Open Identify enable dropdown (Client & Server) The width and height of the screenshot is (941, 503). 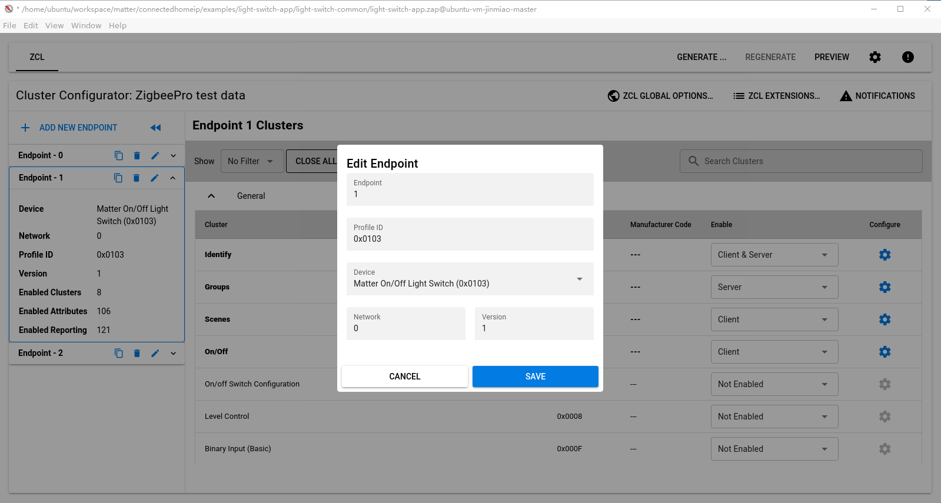click(774, 255)
